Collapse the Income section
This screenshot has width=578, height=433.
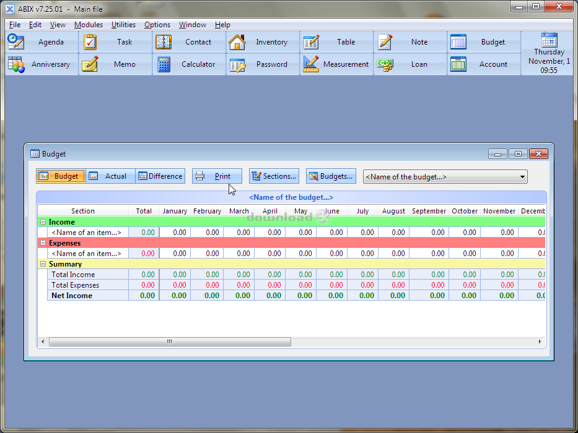click(43, 222)
